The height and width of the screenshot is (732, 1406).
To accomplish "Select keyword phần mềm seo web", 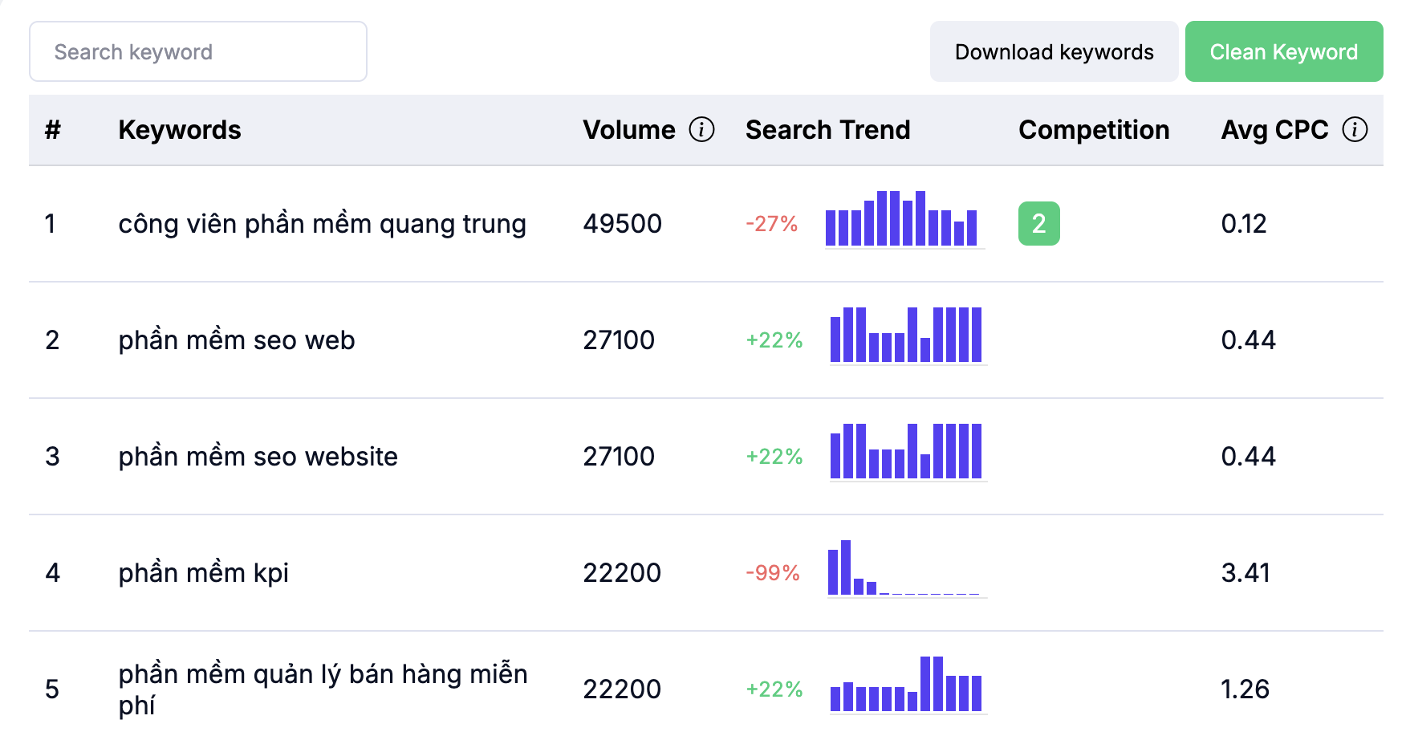I will [x=237, y=340].
